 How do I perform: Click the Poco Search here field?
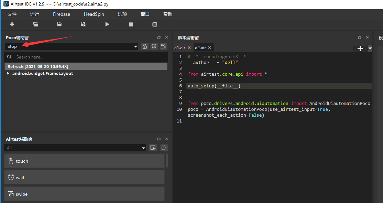coord(86,57)
